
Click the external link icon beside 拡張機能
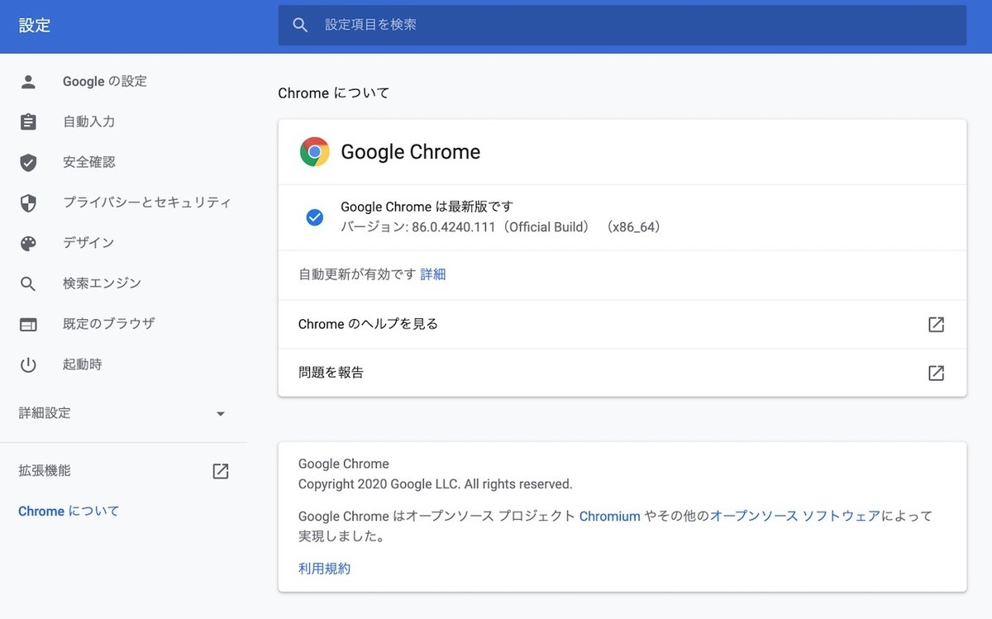pyautogui.click(x=221, y=471)
